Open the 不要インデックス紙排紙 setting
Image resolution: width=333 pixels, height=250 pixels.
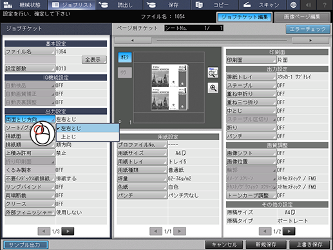coord(30,178)
